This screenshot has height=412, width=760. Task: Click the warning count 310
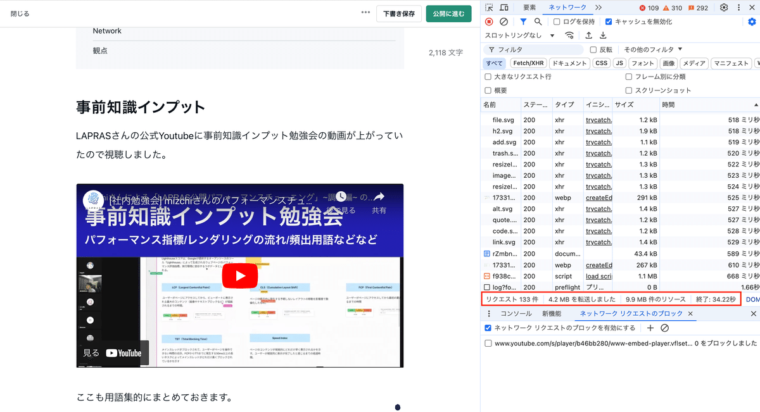[672, 8]
